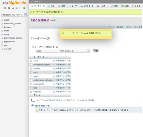
Task: Click database icon beside test in sidebar
Action: [2, 45]
